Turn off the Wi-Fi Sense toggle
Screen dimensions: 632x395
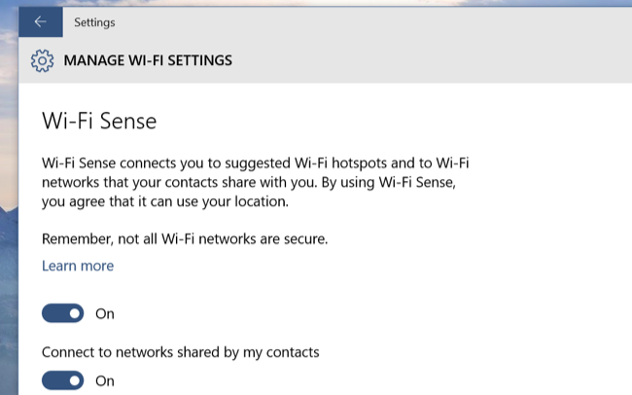click(x=63, y=313)
